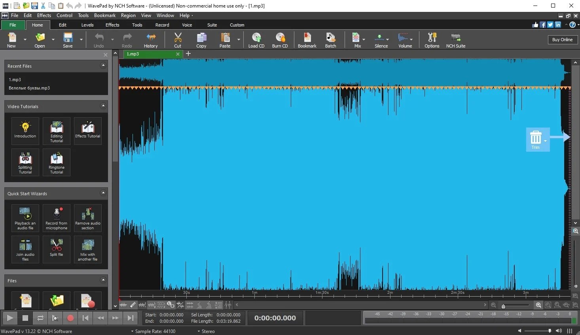
Task: Open recent file Велелые буквы.mp3
Action: pos(29,88)
